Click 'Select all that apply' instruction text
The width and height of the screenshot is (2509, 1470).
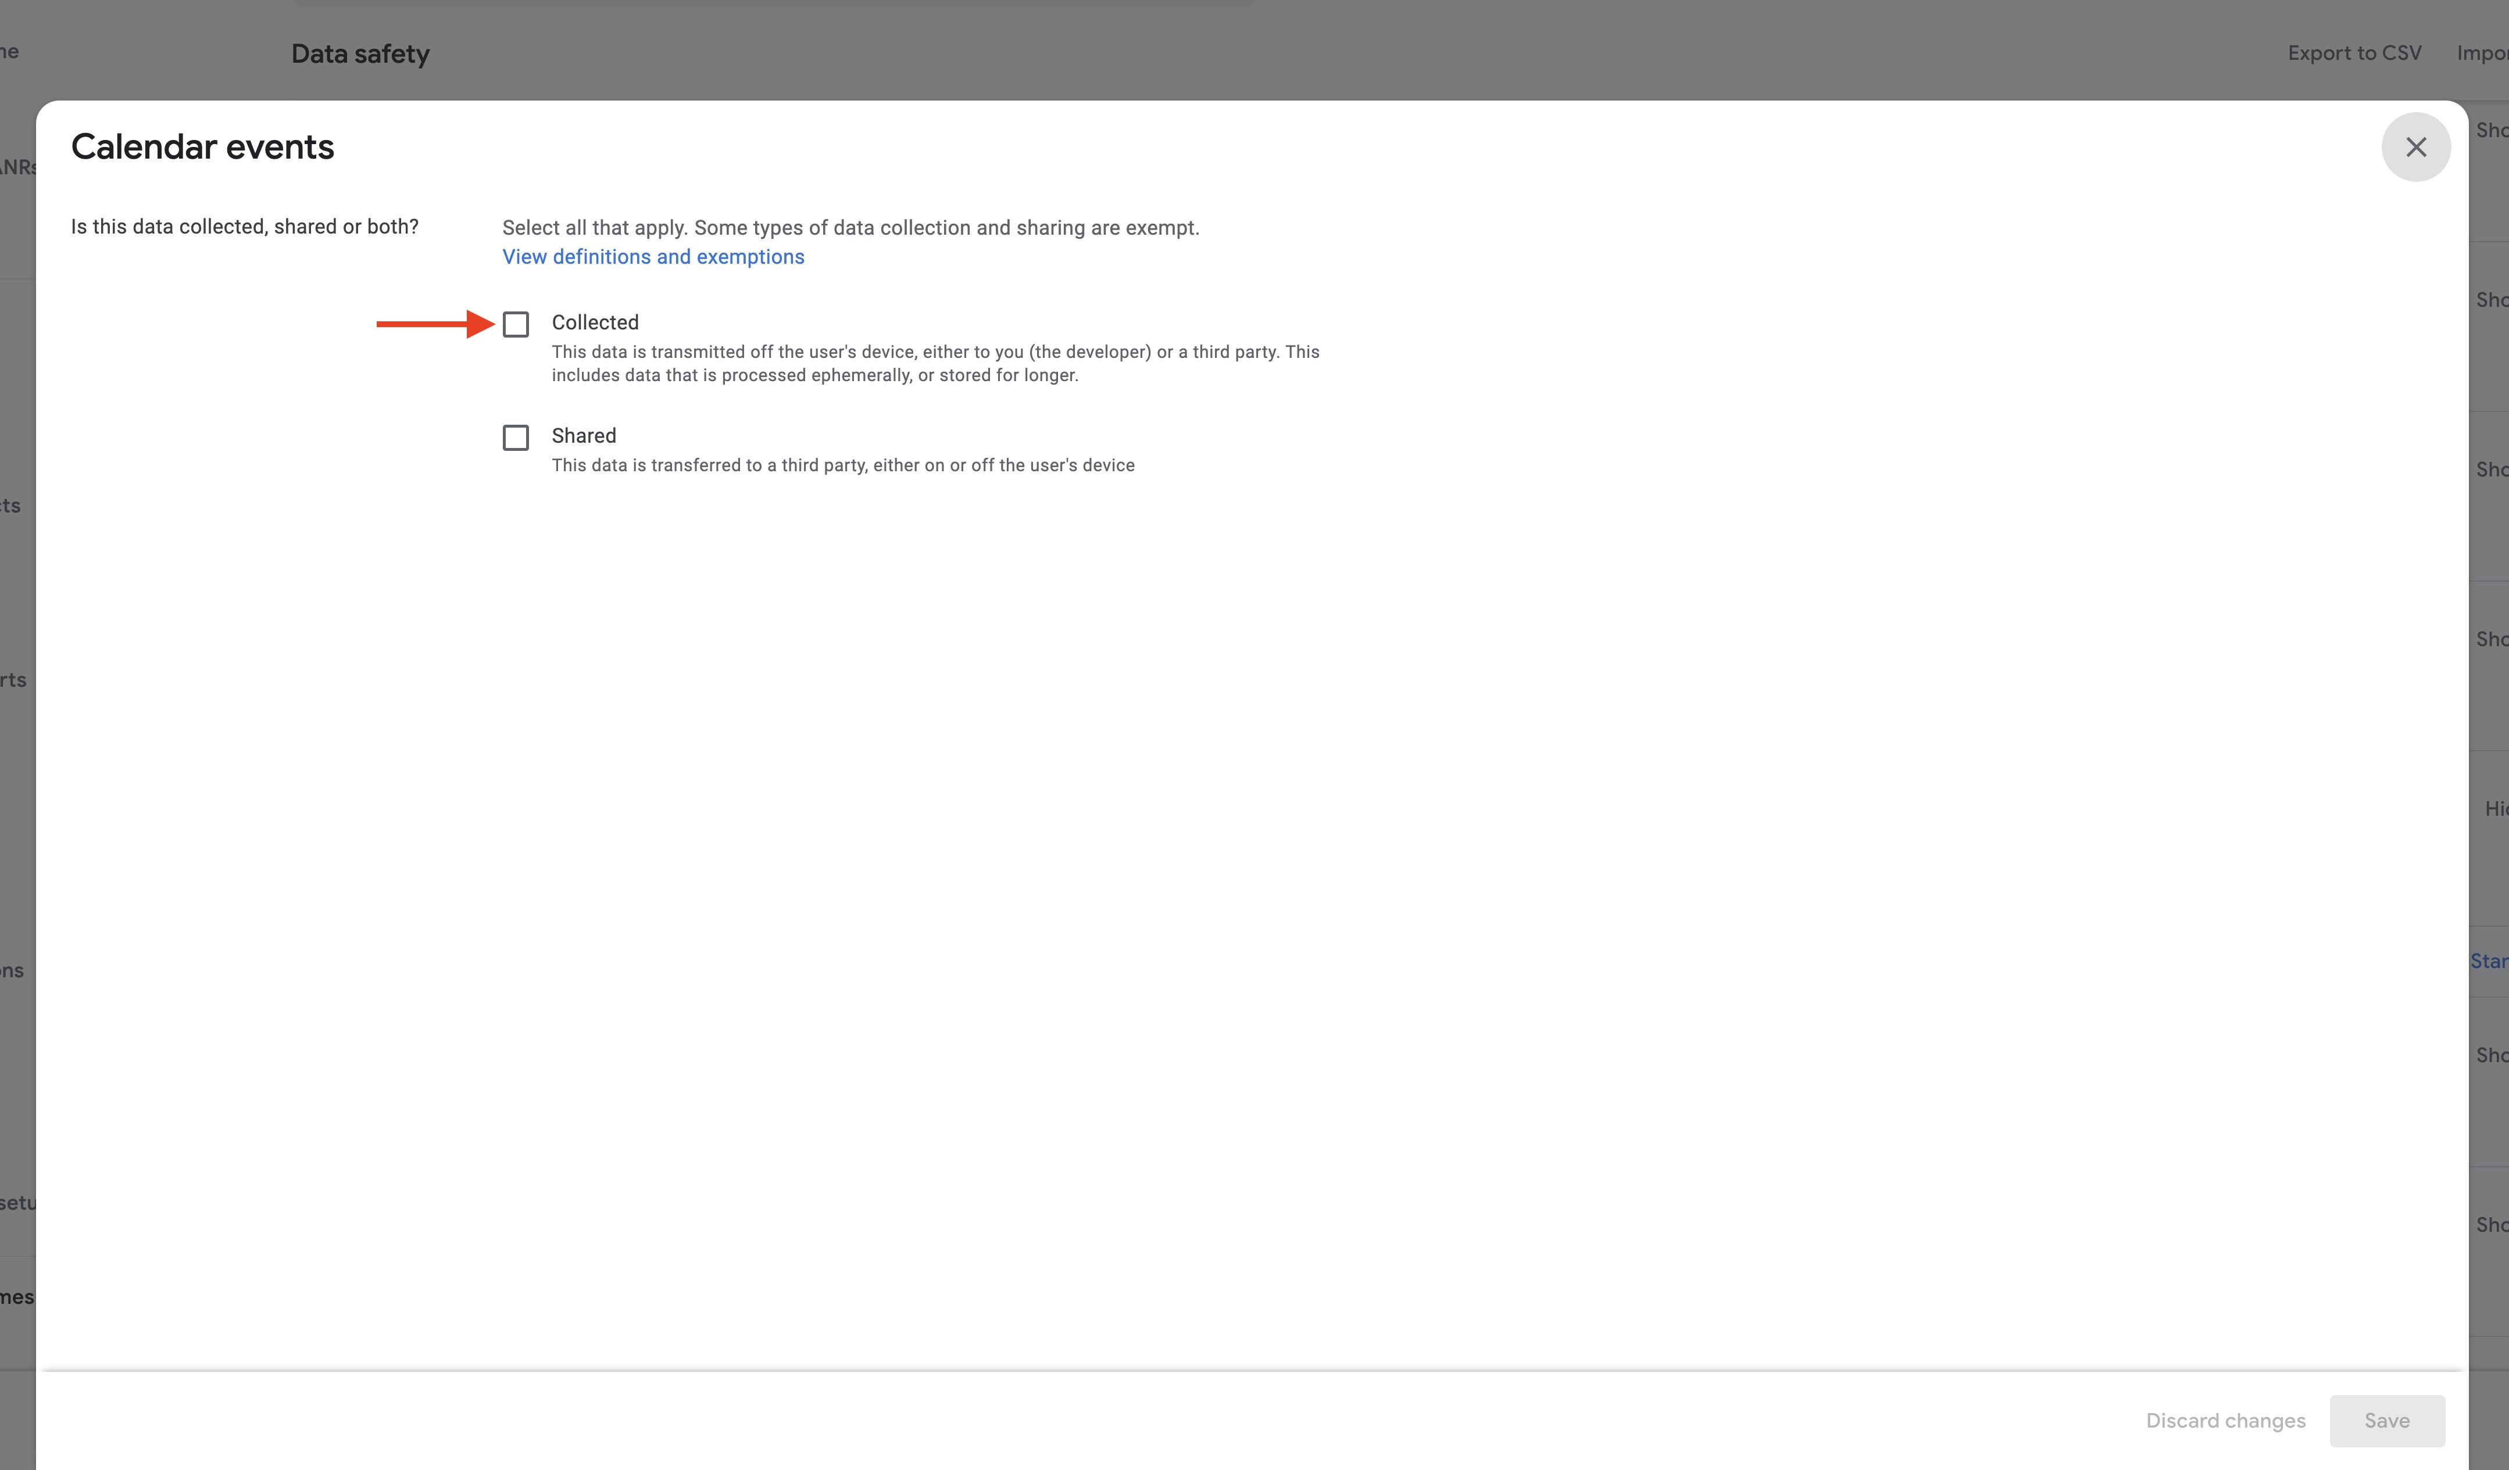(850, 228)
